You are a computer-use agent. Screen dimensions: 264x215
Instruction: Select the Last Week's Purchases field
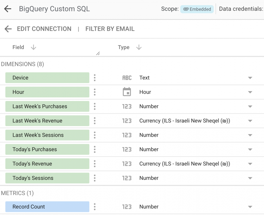47,106
